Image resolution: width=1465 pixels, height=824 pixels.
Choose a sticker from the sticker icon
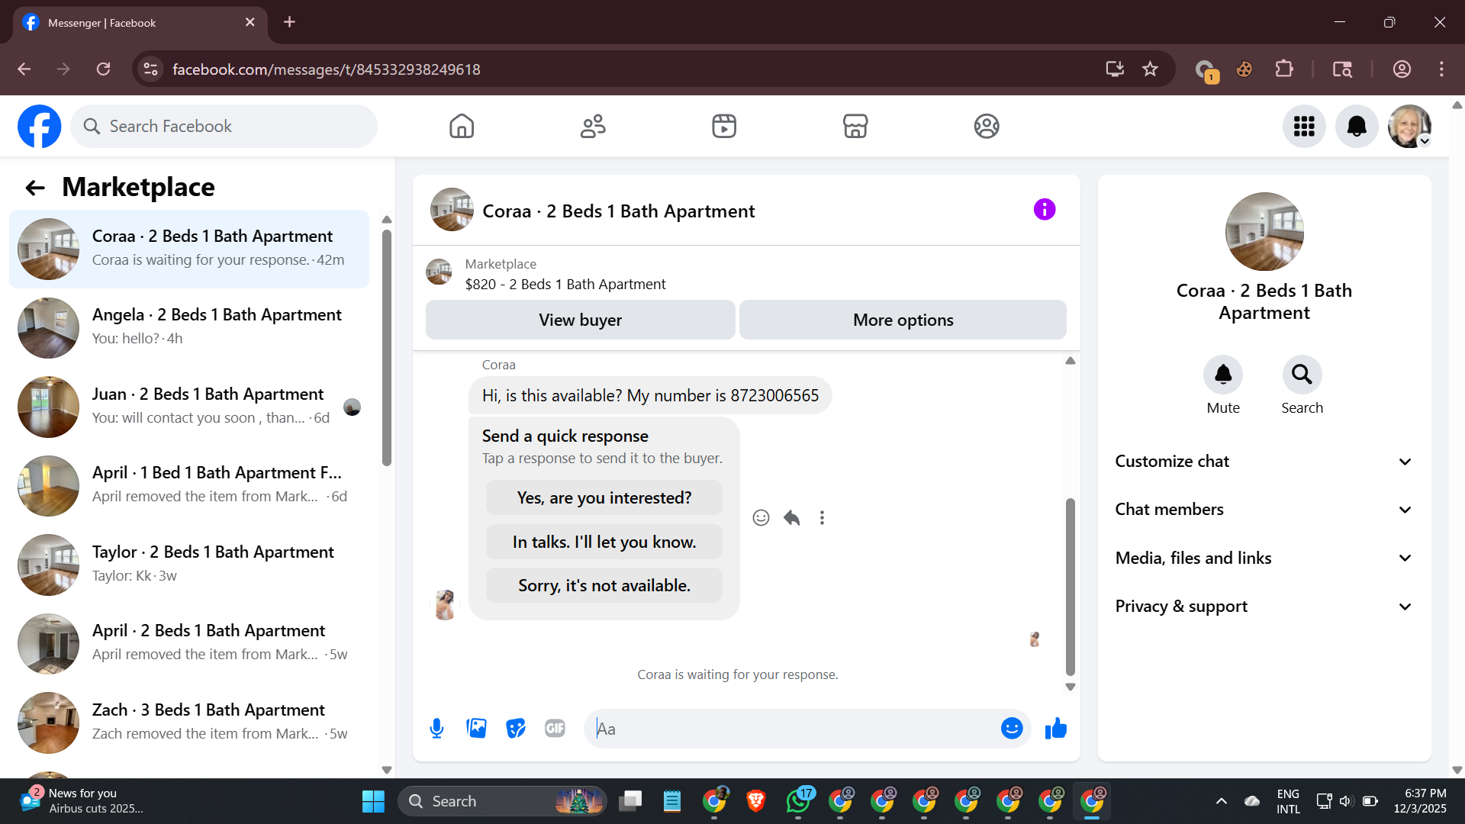(x=516, y=729)
